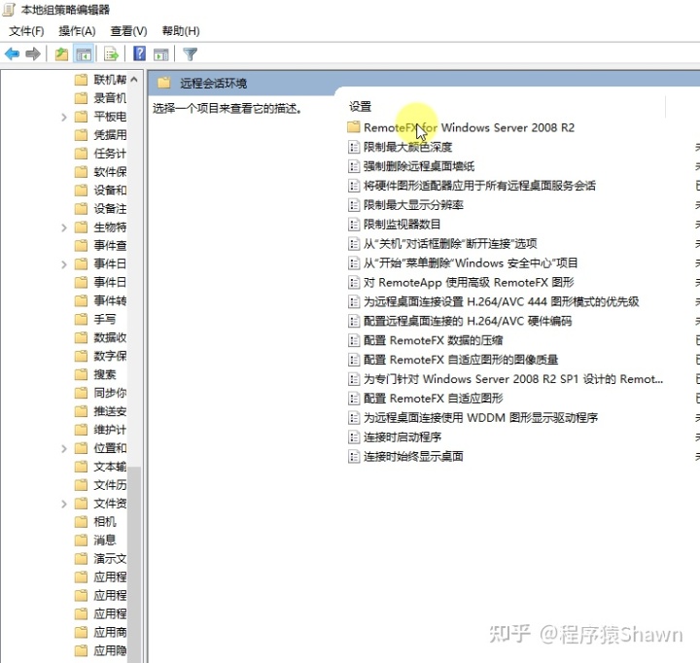
Task: Select the 同步你 tree folder
Action: [100, 393]
